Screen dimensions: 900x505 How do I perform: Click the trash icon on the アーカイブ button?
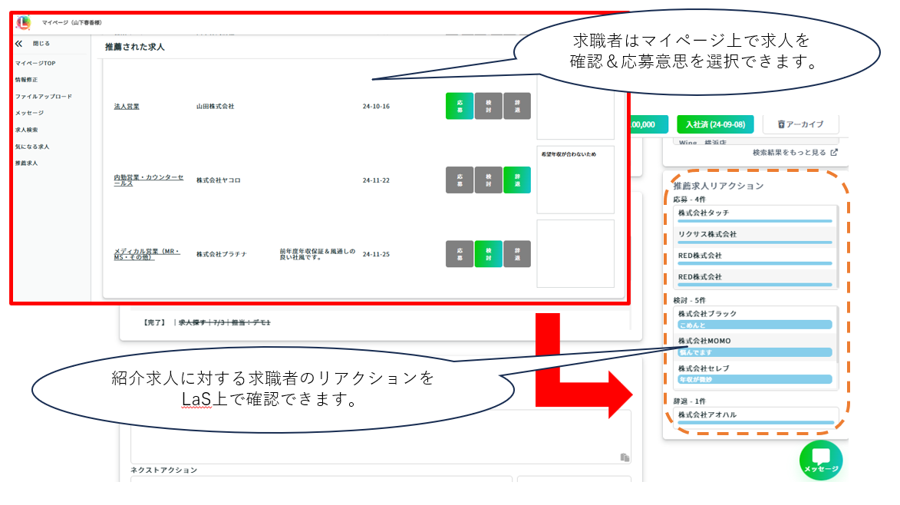point(781,124)
